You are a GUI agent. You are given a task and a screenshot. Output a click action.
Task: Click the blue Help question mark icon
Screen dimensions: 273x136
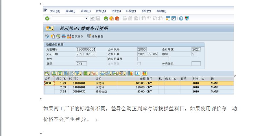point(181,18)
